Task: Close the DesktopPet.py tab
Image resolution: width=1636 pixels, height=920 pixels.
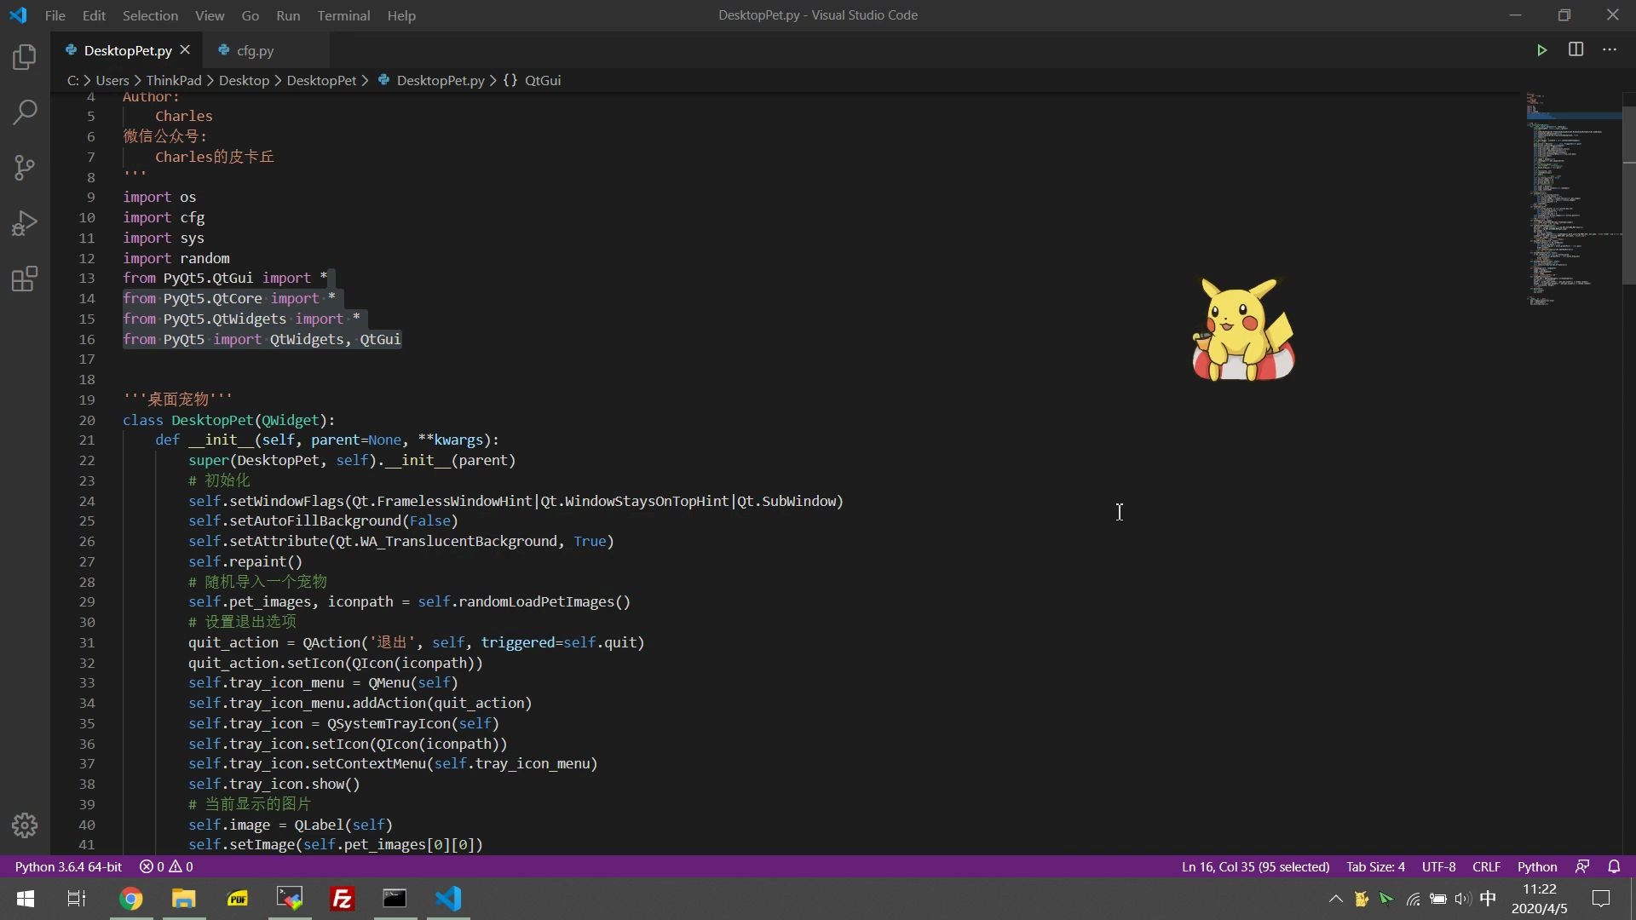Action: pyautogui.click(x=185, y=50)
